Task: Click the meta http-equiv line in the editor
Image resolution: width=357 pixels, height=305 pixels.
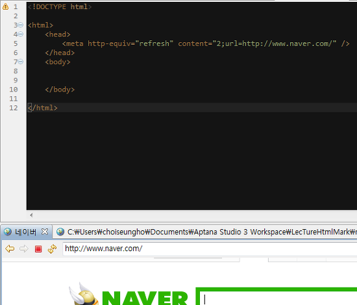Action: (206, 43)
